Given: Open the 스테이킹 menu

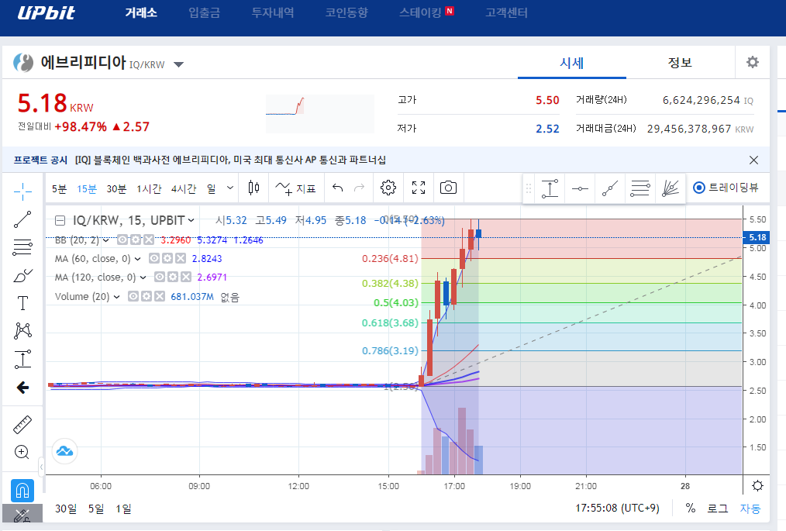Looking at the screenshot, I should point(421,12).
